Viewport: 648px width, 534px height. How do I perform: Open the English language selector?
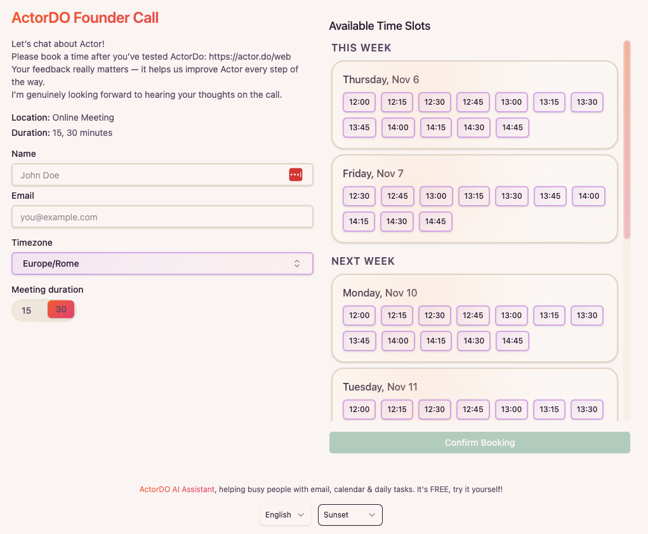point(285,515)
